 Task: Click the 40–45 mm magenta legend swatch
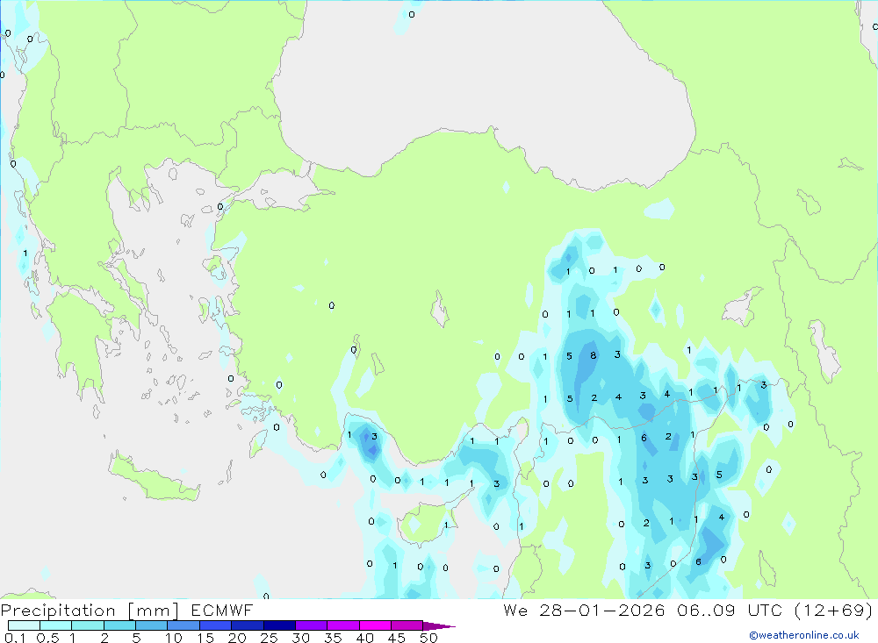pyautogui.click(x=375, y=625)
